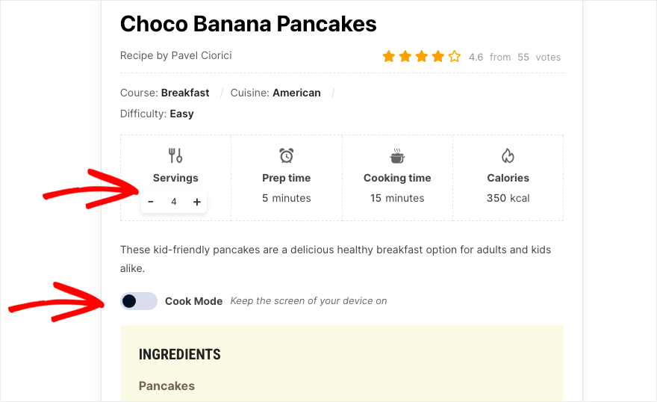Viewport: 657px width, 402px height.
Task: Click the Easy difficulty label
Action: [x=182, y=114]
